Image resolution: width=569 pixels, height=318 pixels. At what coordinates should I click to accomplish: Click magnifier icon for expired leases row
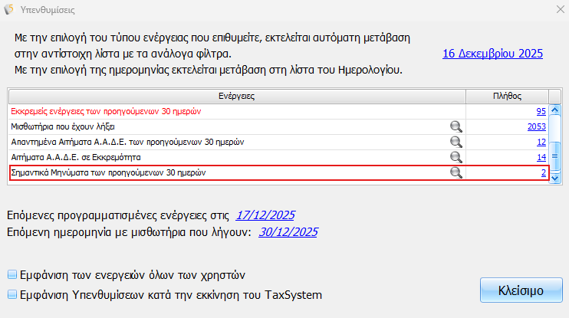[456, 126]
